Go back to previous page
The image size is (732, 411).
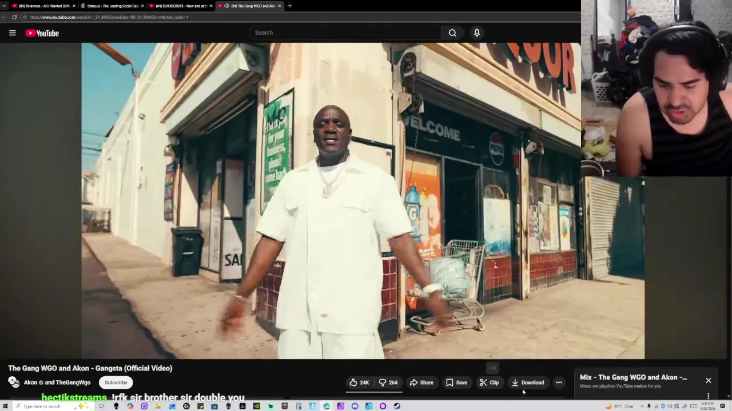(5, 17)
